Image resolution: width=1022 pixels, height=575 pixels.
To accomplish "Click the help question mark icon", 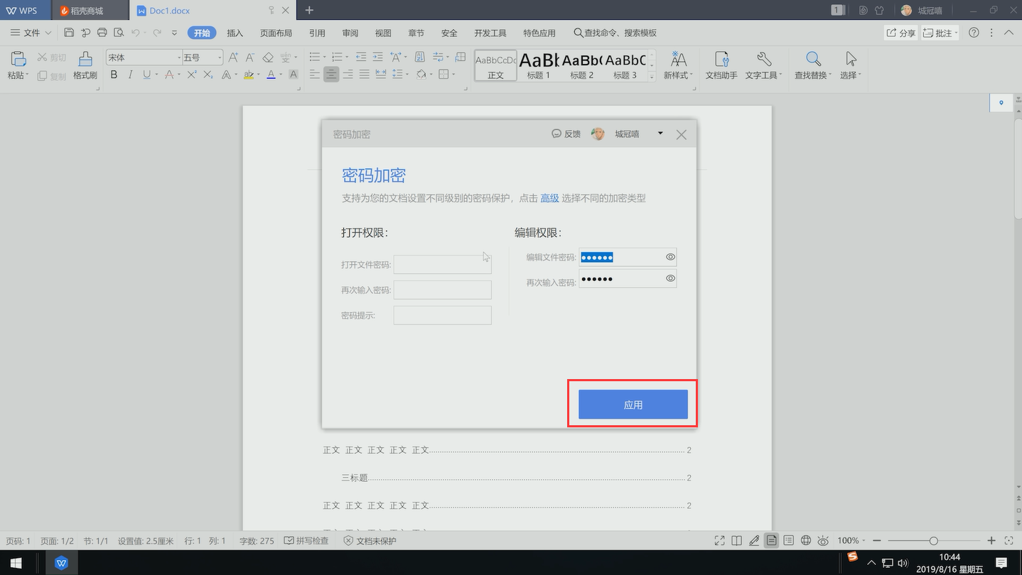I will [974, 33].
